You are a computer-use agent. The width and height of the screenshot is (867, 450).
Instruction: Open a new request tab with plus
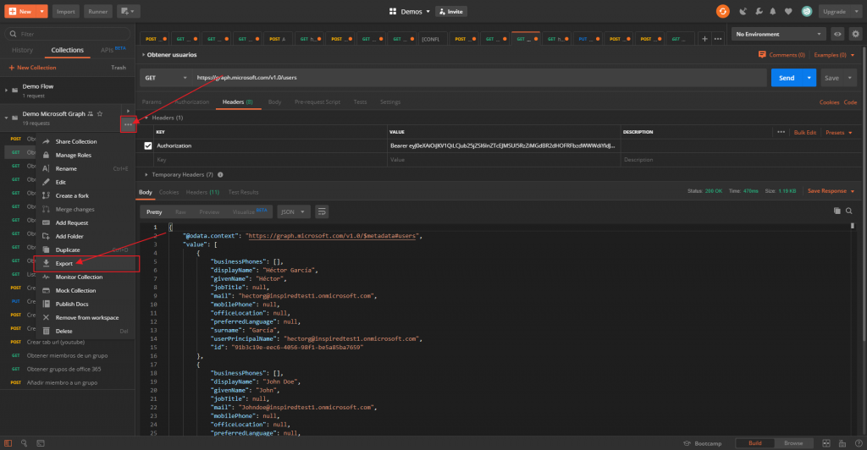704,38
